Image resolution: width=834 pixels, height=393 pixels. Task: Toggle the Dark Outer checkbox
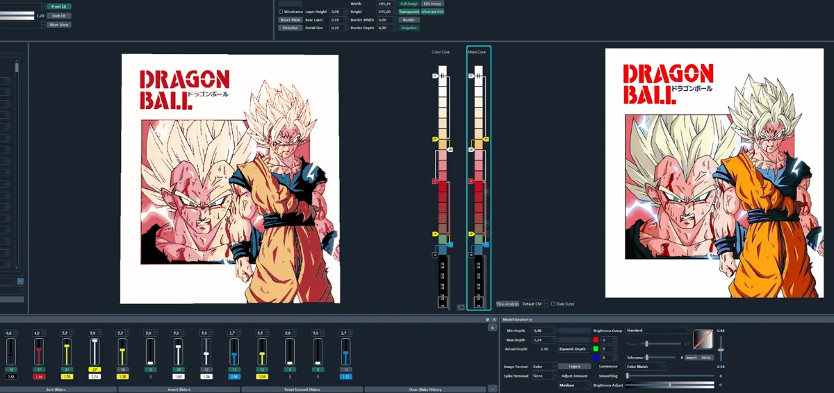click(553, 303)
